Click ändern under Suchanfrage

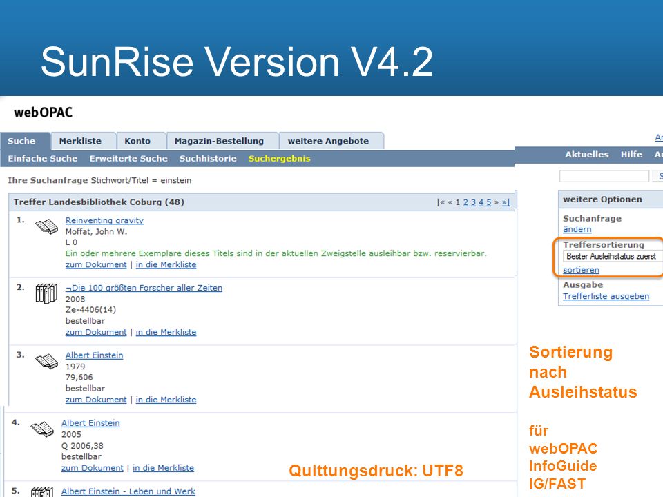[x=577, y=229]
